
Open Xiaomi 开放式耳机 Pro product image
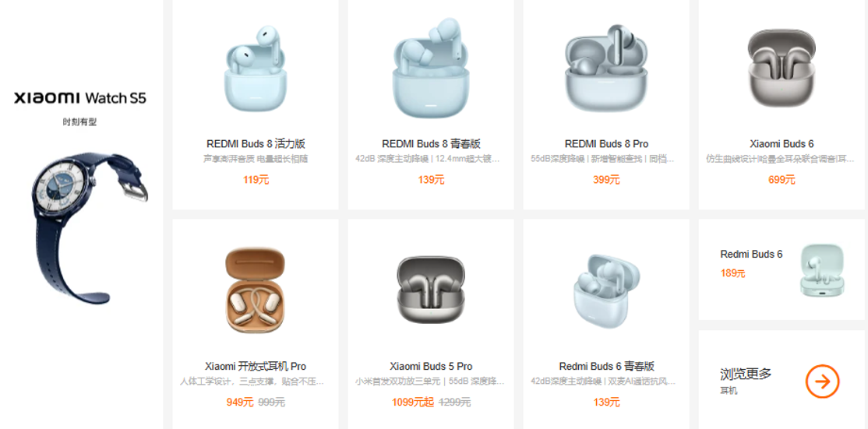[256, 290]
